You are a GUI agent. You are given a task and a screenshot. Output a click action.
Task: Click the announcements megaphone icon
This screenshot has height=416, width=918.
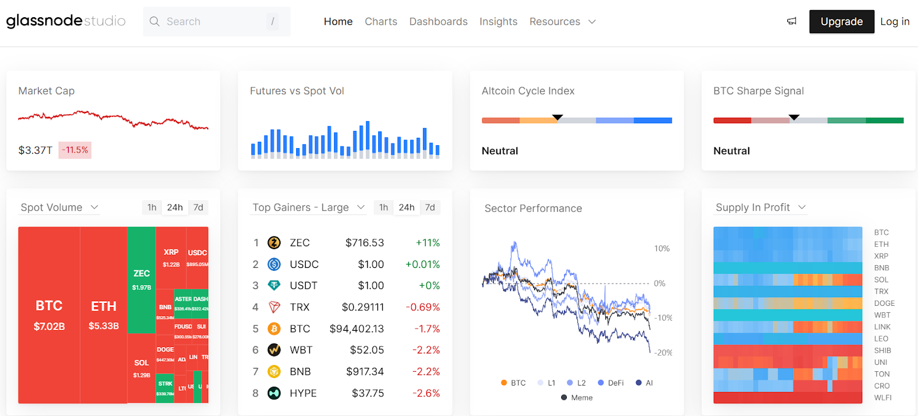click(x=792, y=21)
